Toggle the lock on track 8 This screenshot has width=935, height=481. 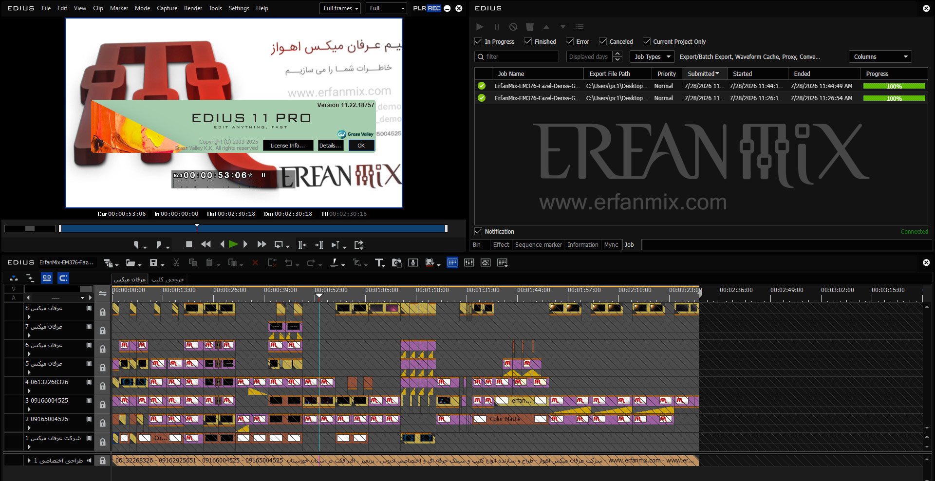(x=102, y=312)
